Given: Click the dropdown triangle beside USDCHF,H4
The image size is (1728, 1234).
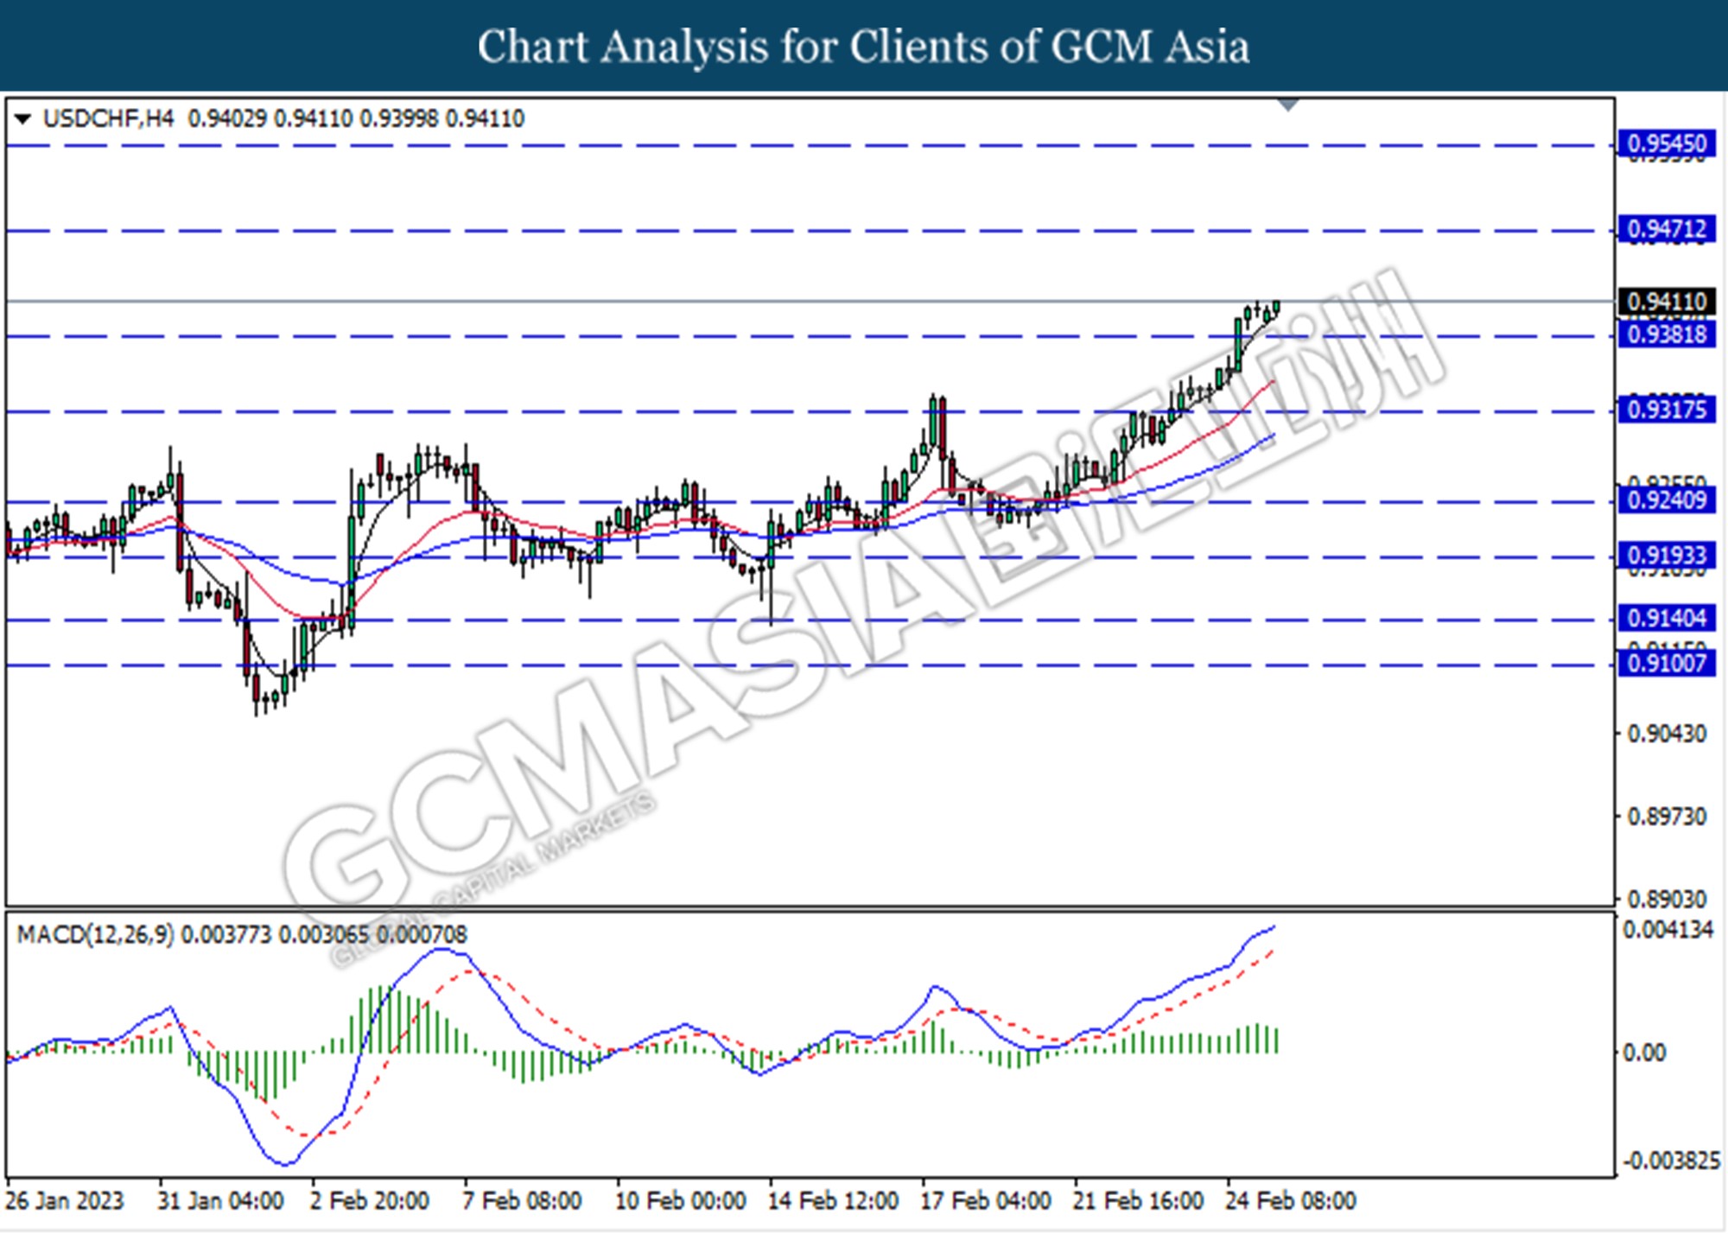Looking at the screenshot, I should click(x=23, y=118).
